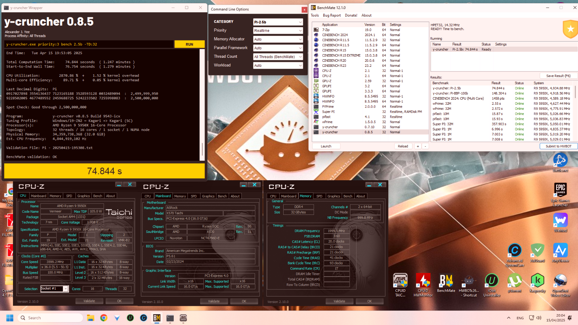The image size is (578, 325).
Task: Open SPD tab in second CPU-Z window
Action: (x=194, y=196)
